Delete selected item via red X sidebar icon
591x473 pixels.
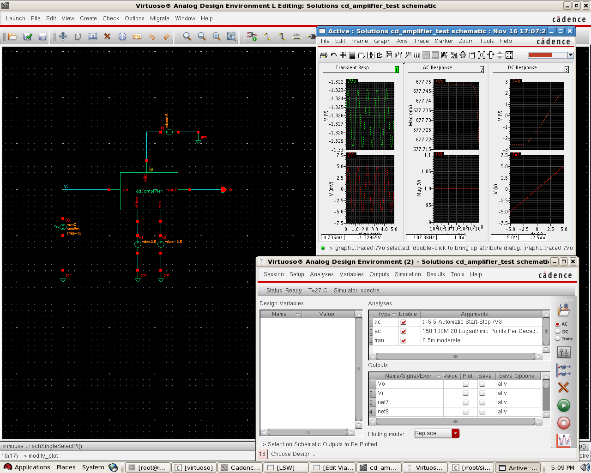click(x=563, y=387)
